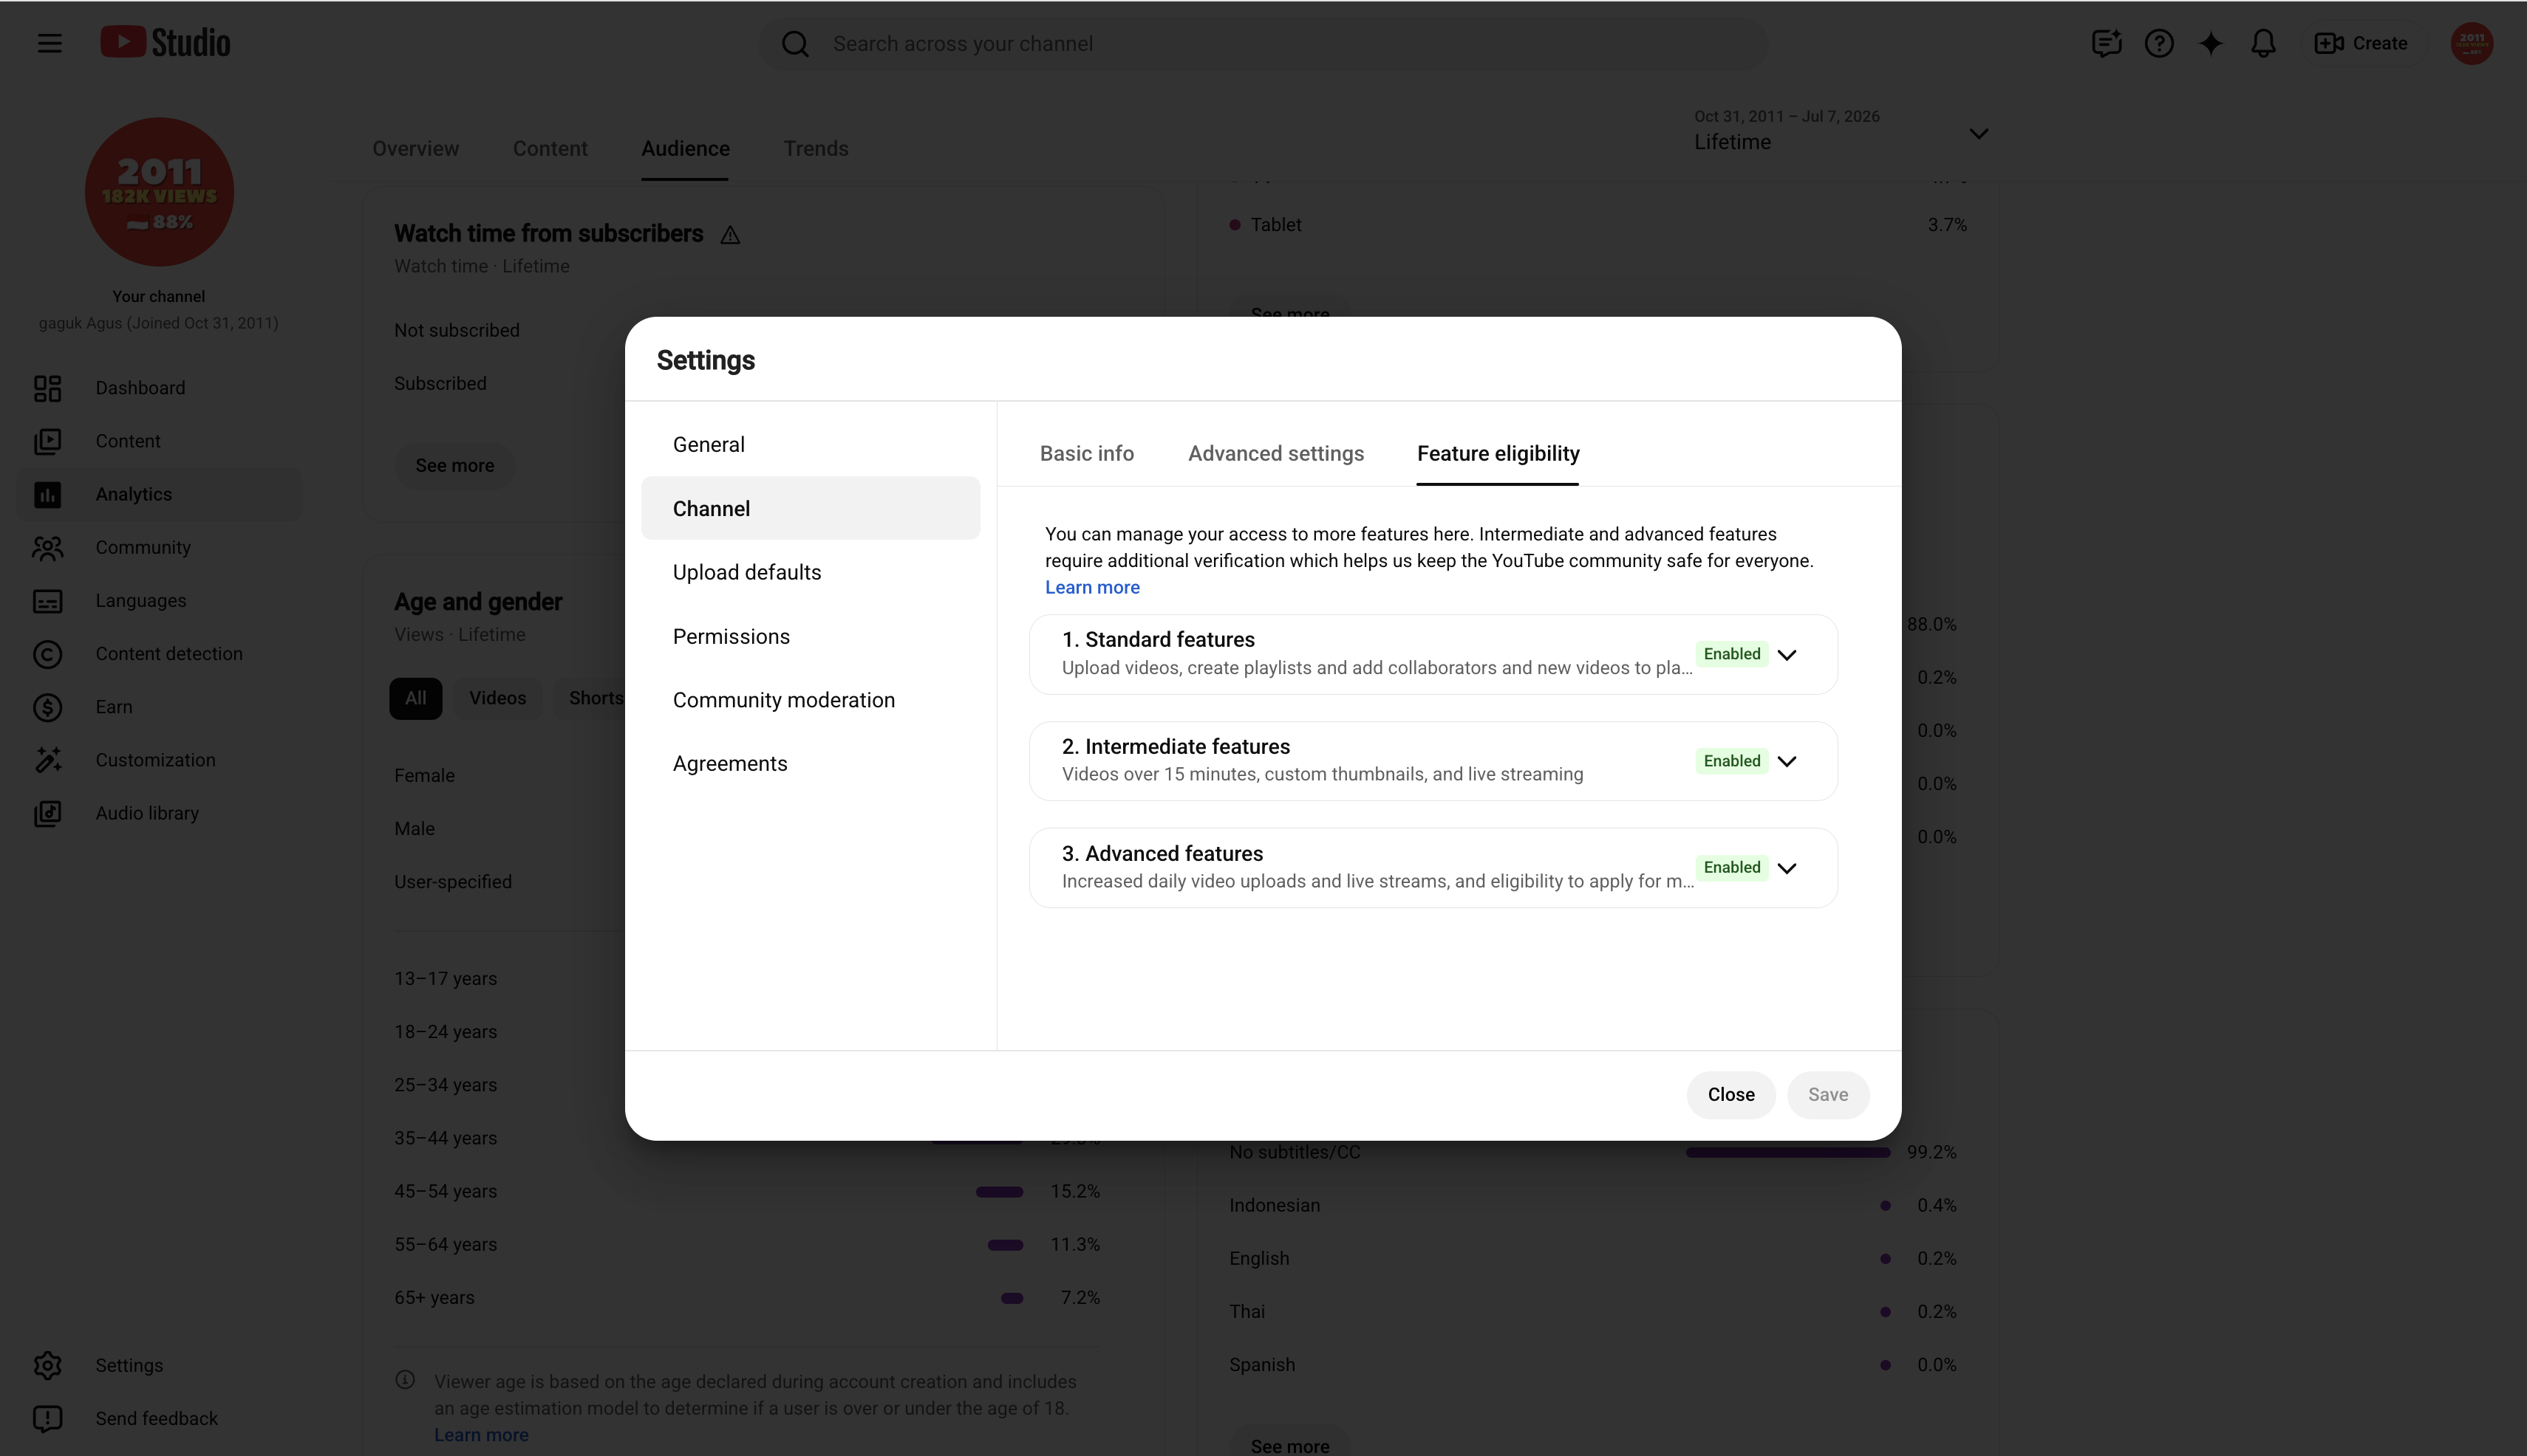Screen dimensions: 2527x1456
Task: Open Community icon in sidebar
Action: click(x=47, y=547)
